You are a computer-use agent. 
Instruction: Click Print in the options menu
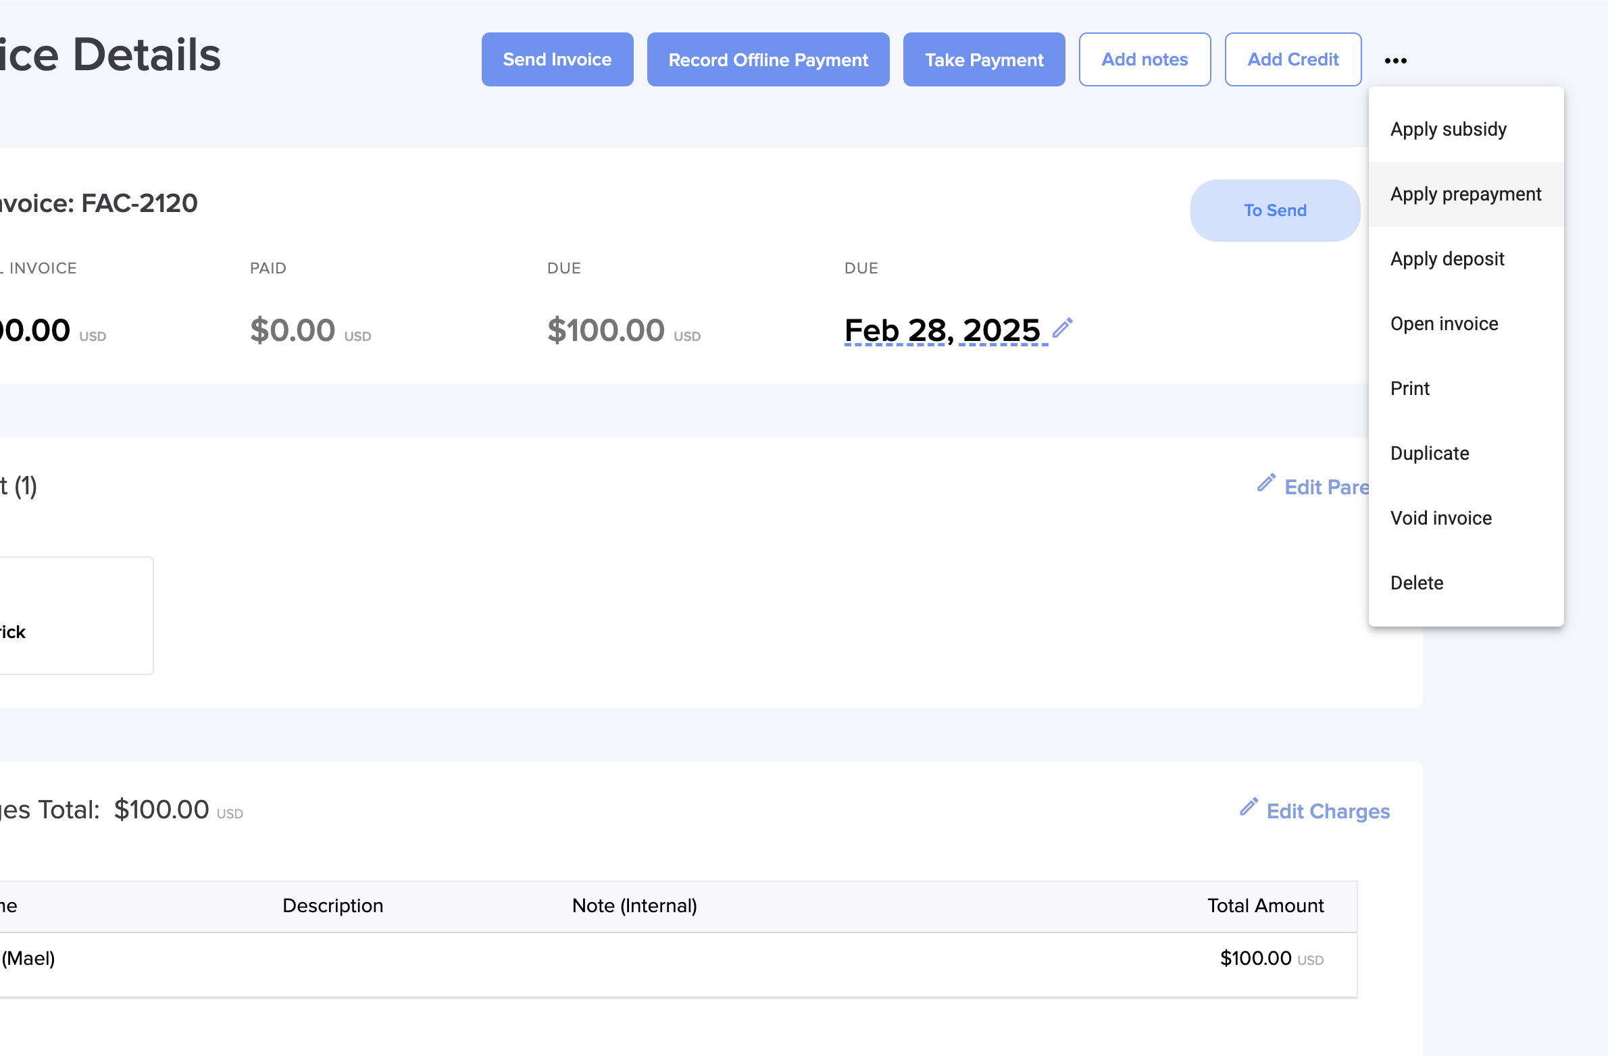(x=1409, y=389)
